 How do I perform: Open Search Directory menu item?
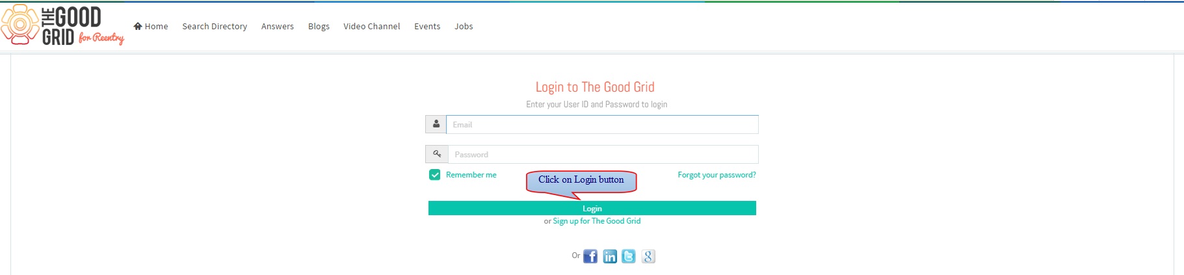[x=215, y=26]
